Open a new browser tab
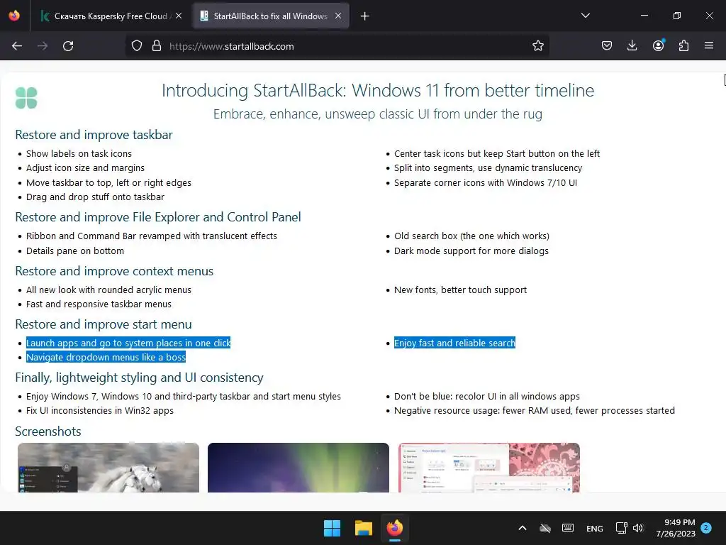Viewport: 726px width, 545px height. point(365,16)
